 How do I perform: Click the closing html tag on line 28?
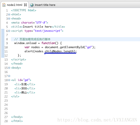click(x=17, y=121)
